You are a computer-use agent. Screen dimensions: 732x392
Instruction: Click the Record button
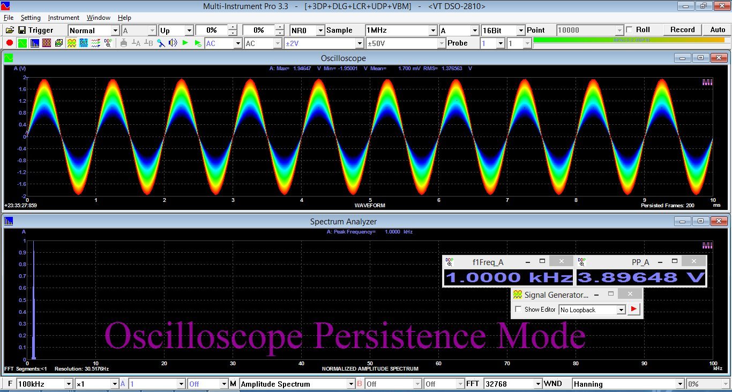point(682,30)
